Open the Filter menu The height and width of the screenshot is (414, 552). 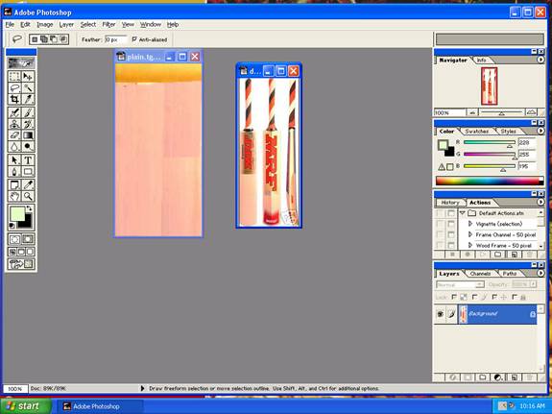[x=108, y=24]
